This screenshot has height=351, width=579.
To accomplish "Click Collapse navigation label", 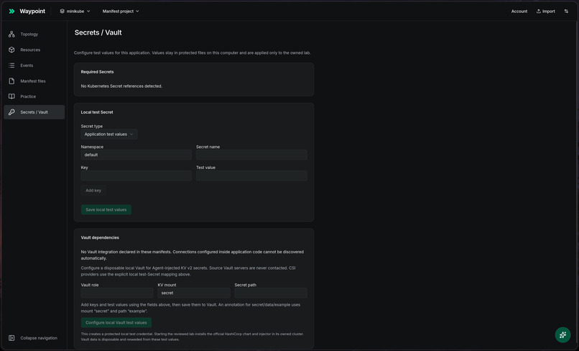I will tap(39, 337).
